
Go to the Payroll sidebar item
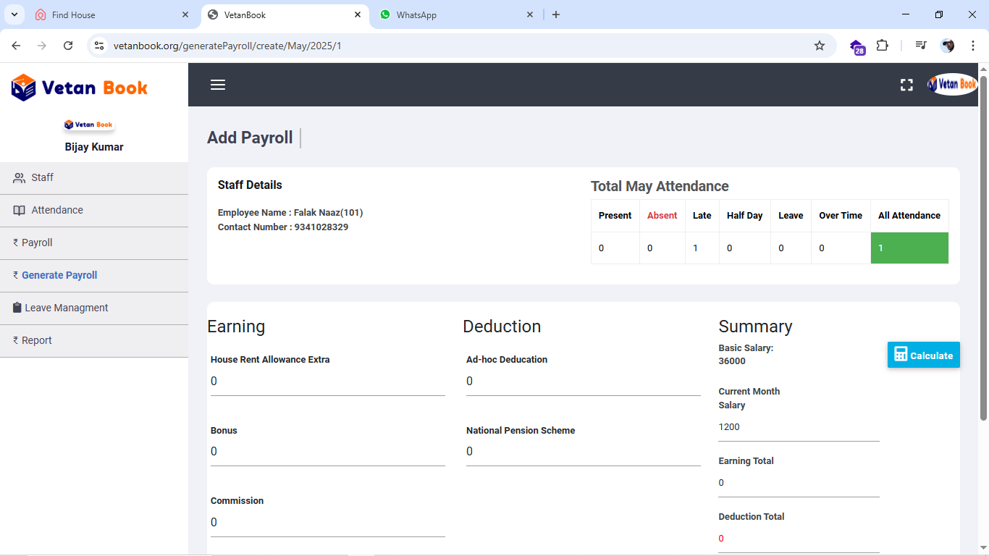point(94,243)
